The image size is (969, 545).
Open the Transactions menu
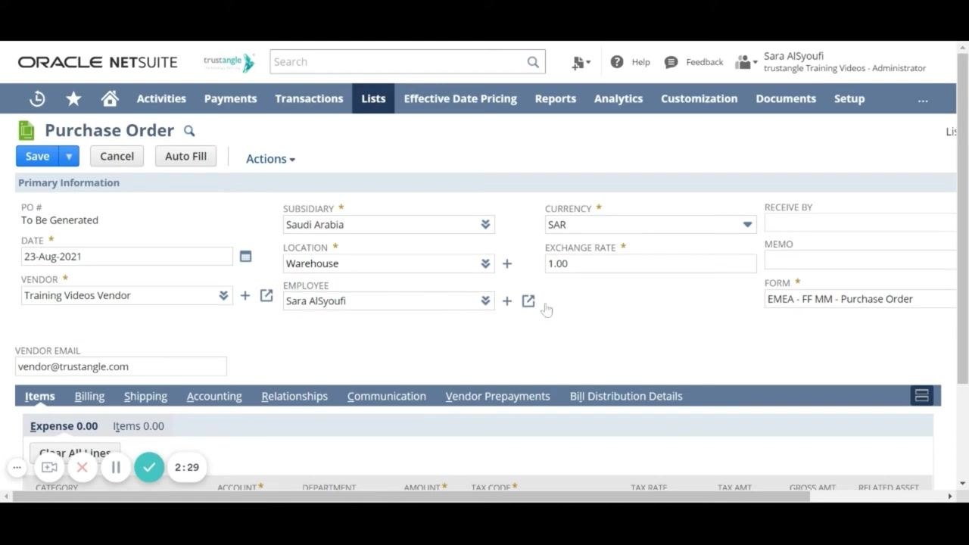coord(309,98)
